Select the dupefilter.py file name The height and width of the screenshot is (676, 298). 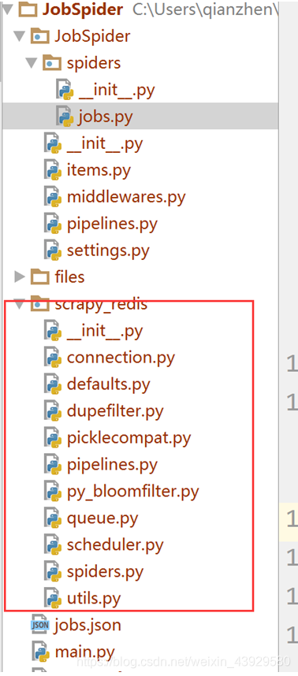pyautogui.click(x=115, y=410)
